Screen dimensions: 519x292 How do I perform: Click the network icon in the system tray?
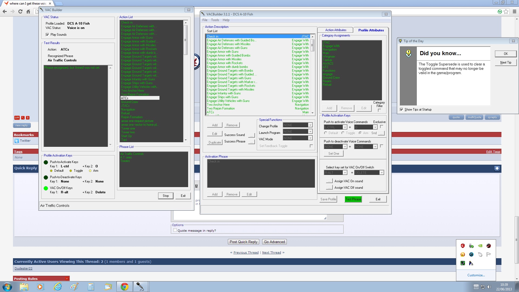point(483,287)
